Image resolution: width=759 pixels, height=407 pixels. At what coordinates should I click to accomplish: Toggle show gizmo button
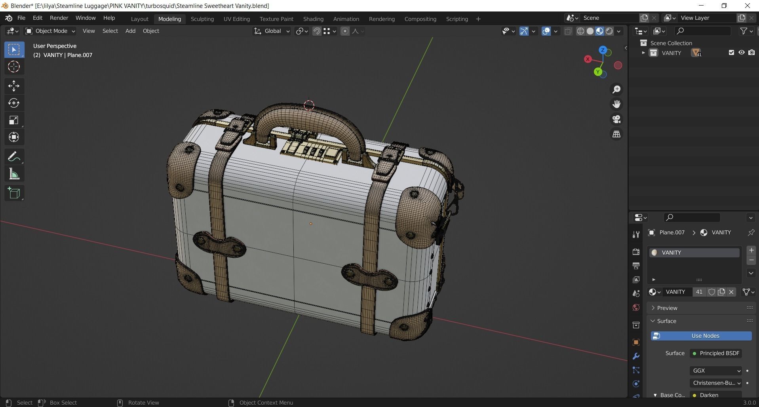tap(524, 31)
